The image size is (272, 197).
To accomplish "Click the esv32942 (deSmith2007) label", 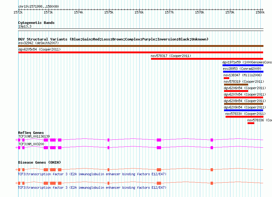I will [x=39, y=43].
